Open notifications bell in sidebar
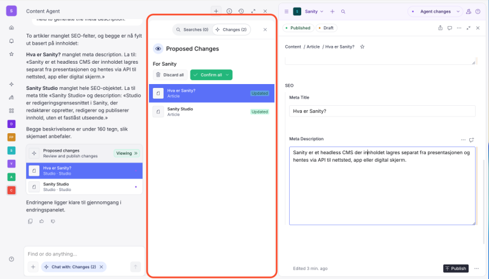Image resolution: width=489 pixels, height=279 pixels. pyautogui.click(x=11, y=41)
